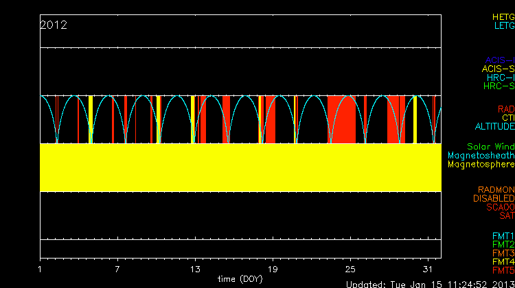Click the RADMON legend label
Viewport: 515px width, 288px height.
[496, 190]
